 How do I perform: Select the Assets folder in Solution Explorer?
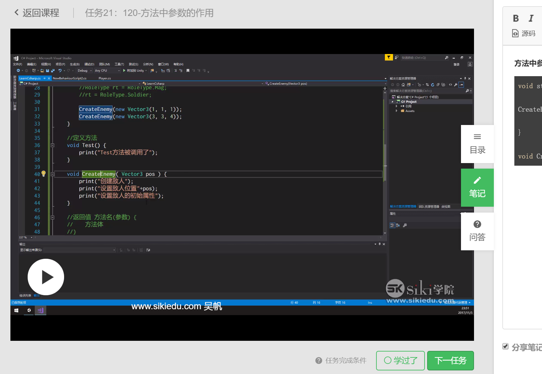(x=408, y=111)
